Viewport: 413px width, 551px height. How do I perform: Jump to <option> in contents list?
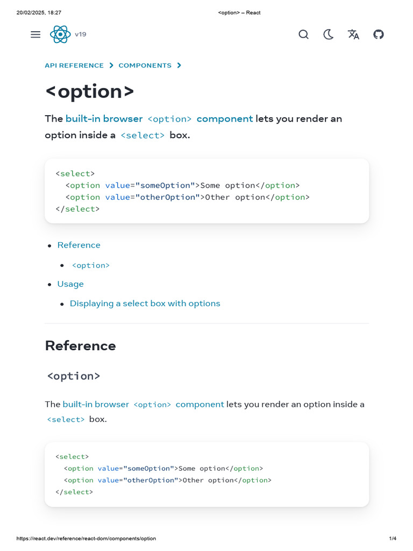91,265
